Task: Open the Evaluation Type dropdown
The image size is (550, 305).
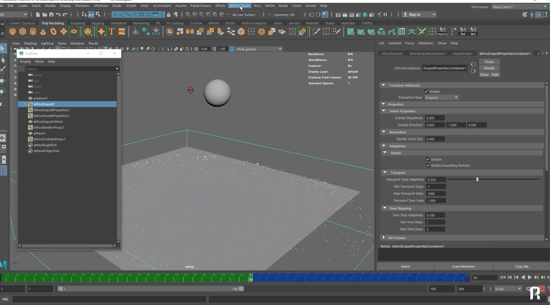Action: [442, 98]
